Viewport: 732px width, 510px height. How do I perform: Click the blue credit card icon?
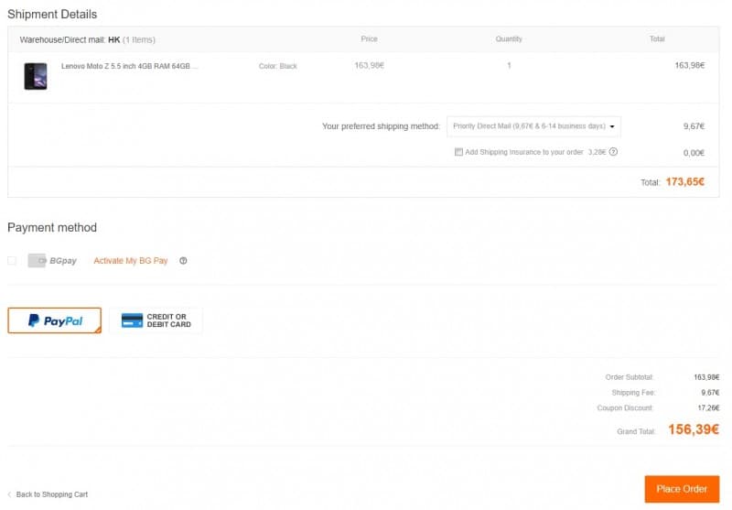[132, 320]
